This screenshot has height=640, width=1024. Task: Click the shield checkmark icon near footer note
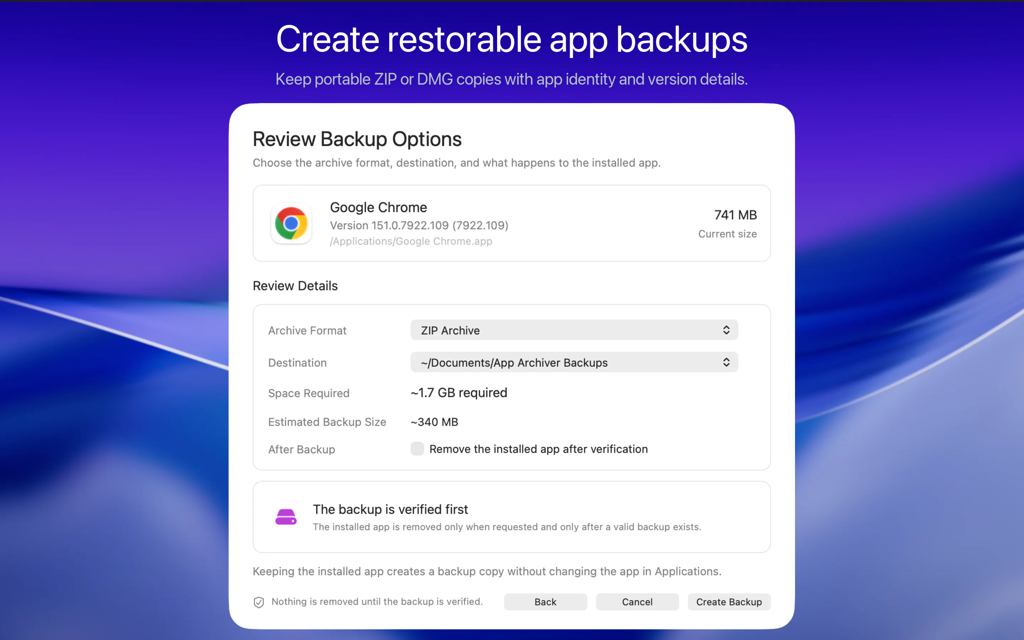click(259, 602)
